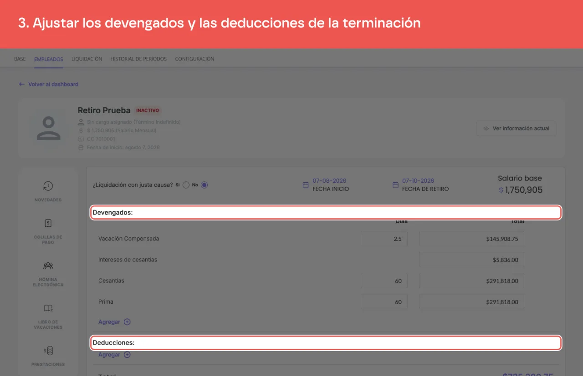The image size is (583, 376).
Task: Open Colillas de Pago sidebar icon
Action: pyautogui.click(x=48, y=223)
